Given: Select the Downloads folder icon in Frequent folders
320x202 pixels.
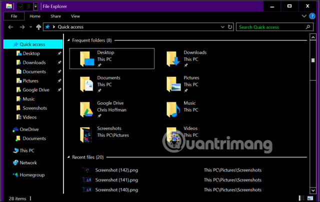Looking at the screenshot, I should tap(173, 59).
